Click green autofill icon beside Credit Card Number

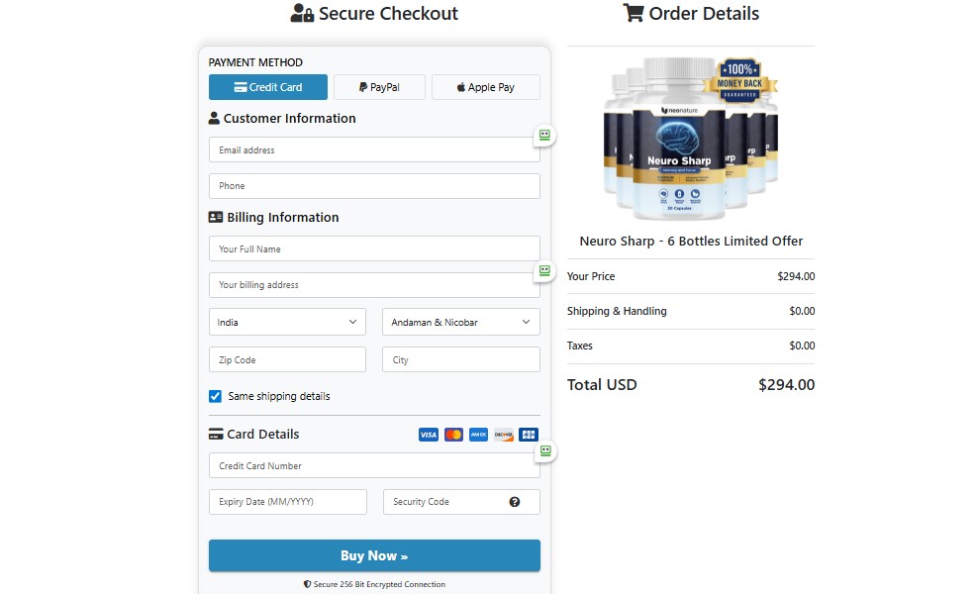coord(544,450)
